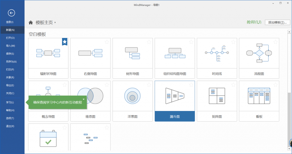Toggle favorite star on Gantt bars template
The height and width of the screenshot is (154, 292).
[x=107, y=127]
